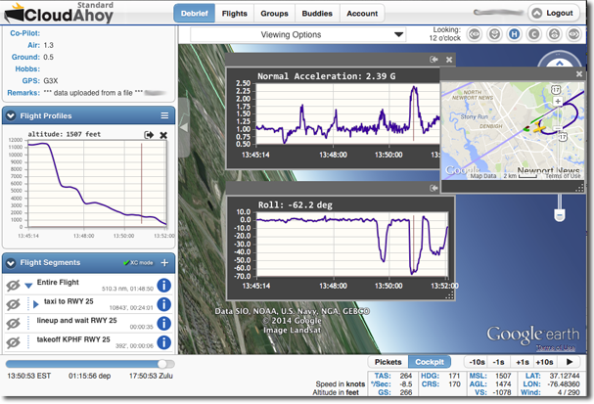Click the last looking-direction eye icon
The image size is (594, 404).
573,34
